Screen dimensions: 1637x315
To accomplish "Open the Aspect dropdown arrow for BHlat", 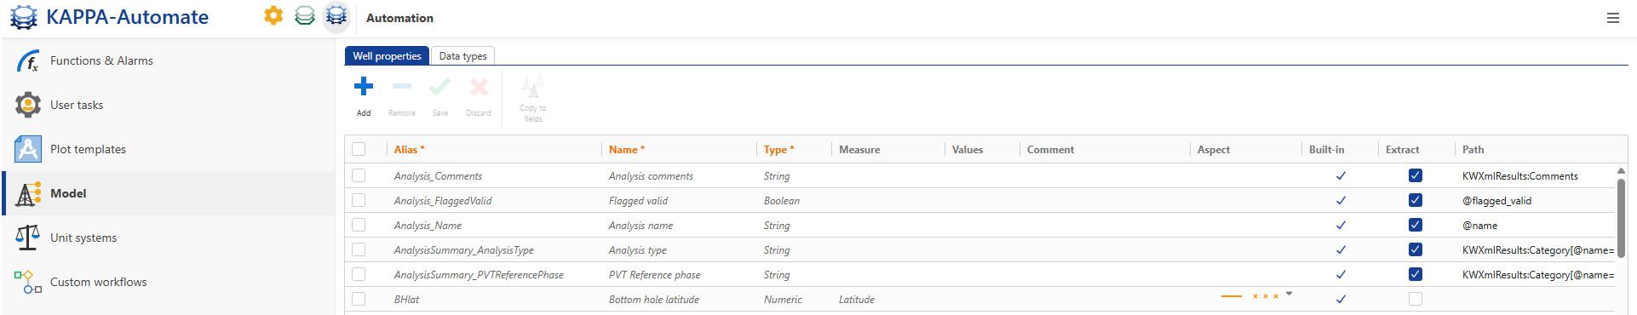I will (x=1289, y=294).
